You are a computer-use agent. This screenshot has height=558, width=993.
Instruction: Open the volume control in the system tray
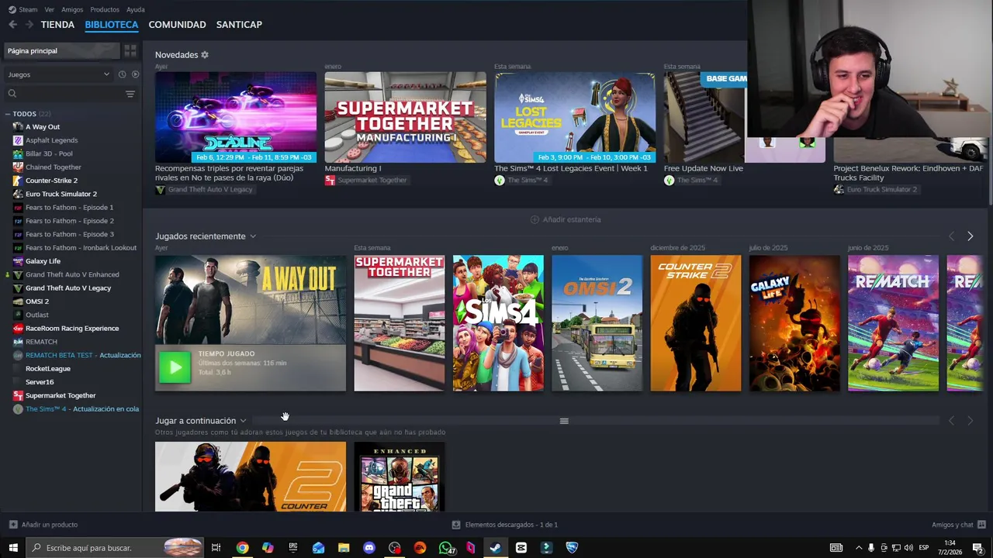[x=908, y=548]
